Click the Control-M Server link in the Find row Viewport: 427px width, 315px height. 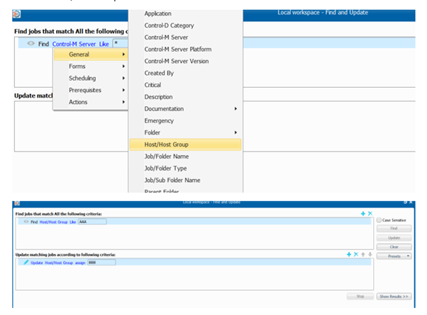(x=74, y=44)
